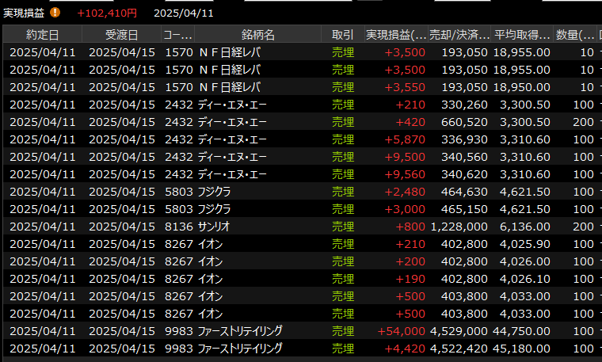
Task: Click the +190 イオン profit cell
Action: tap(410, 278)
